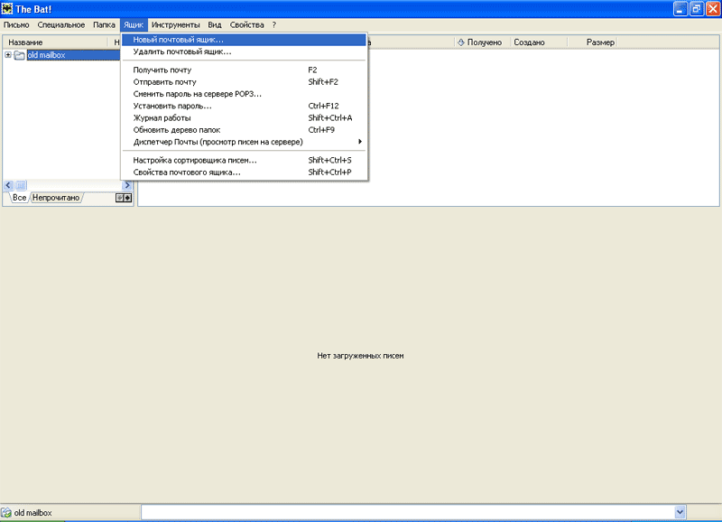
Task: Restore The Bat! window size
Action: coord(696,9)
